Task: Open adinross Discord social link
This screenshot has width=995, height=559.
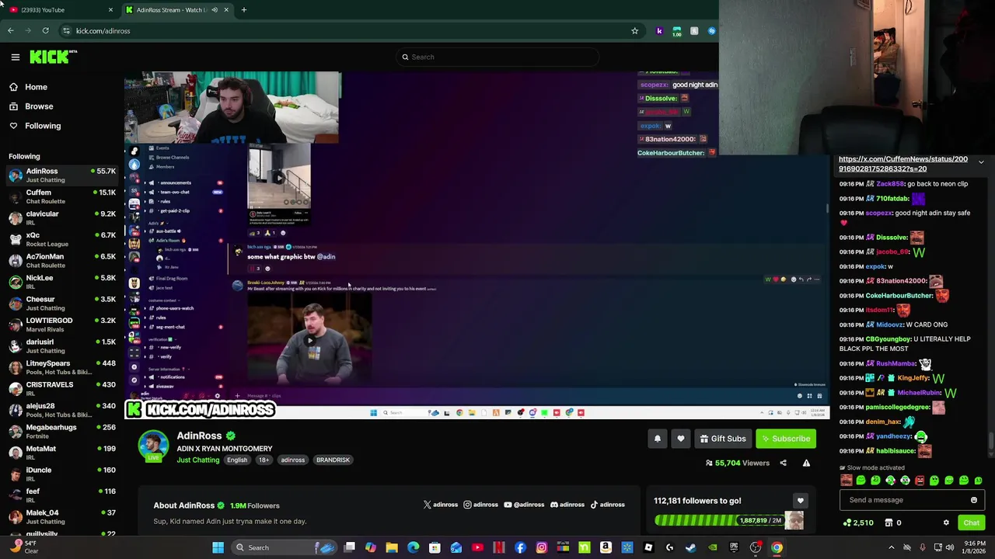Action: click(567, 505)
